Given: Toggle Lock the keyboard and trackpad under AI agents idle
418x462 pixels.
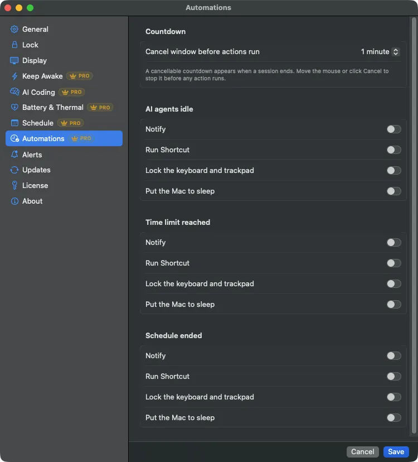Looking at the screenshot, I should point(394,170).
